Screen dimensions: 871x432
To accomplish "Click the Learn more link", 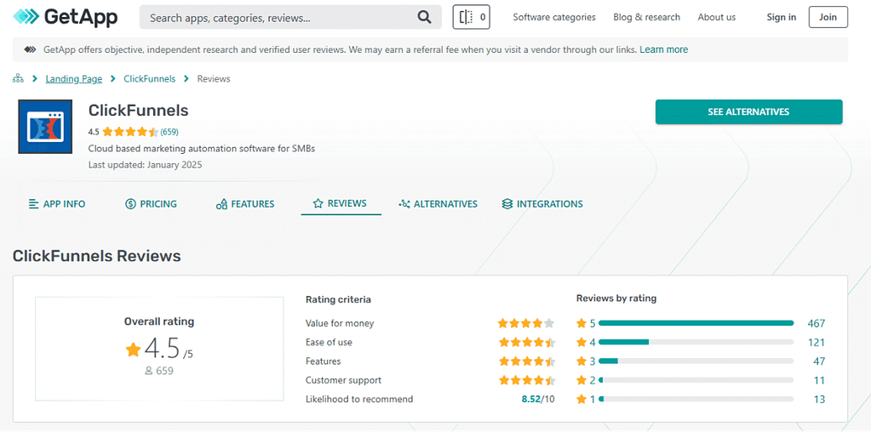I will coord(664,49).
